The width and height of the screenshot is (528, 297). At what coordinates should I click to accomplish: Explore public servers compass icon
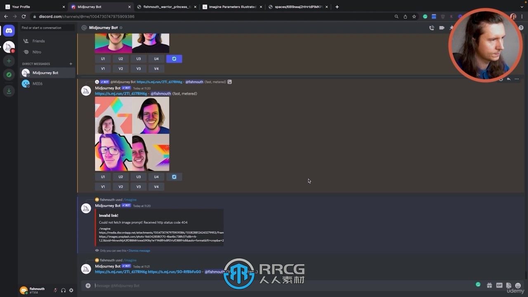tap(9, 75)
